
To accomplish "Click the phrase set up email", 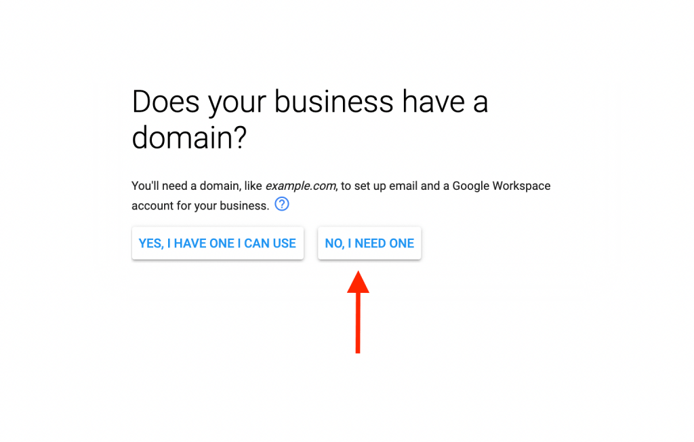I will point(386,186).
